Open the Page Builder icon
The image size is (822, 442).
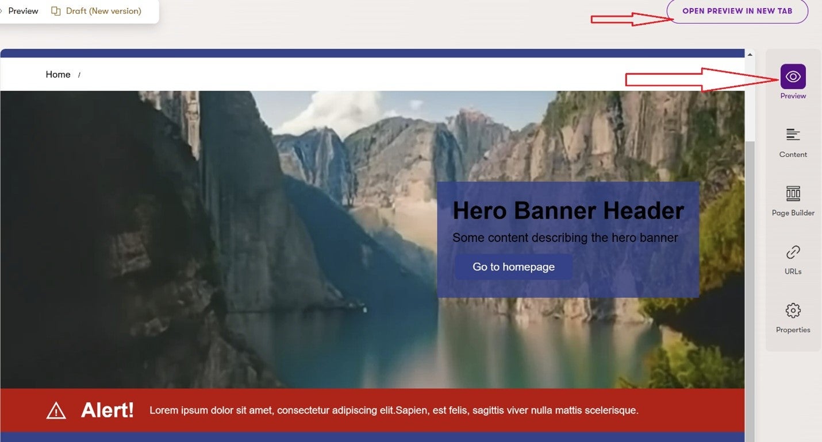(x=793, y=193)
